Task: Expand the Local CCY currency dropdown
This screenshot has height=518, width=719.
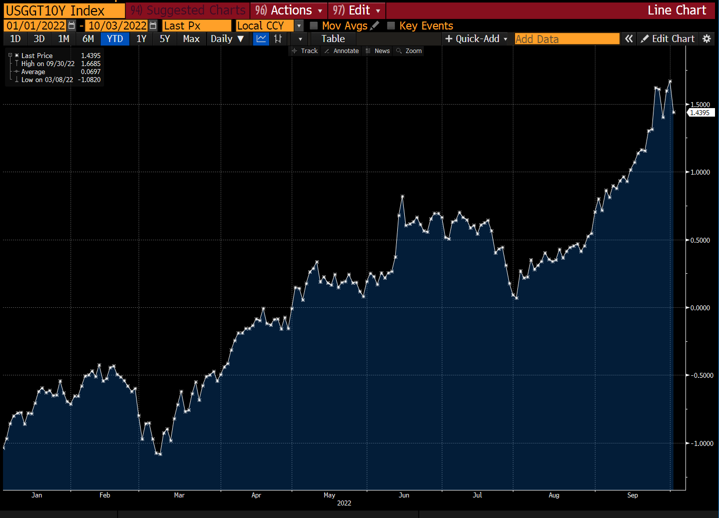Action: point(299,26)
